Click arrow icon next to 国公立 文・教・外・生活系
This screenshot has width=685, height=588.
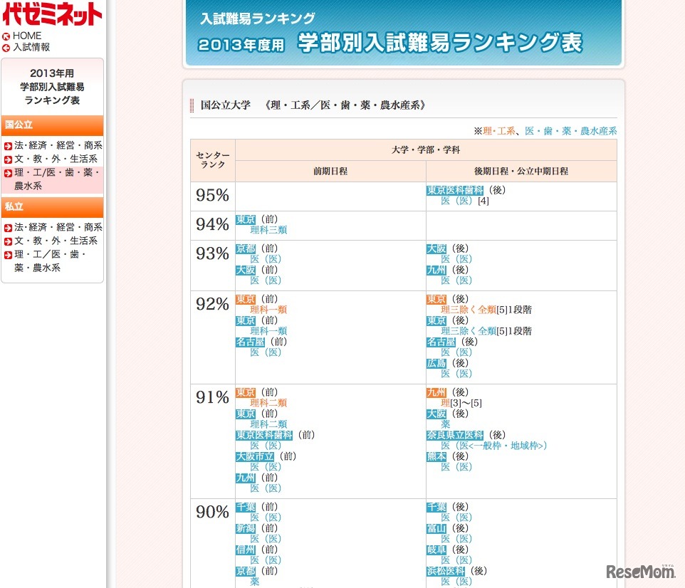8,159
